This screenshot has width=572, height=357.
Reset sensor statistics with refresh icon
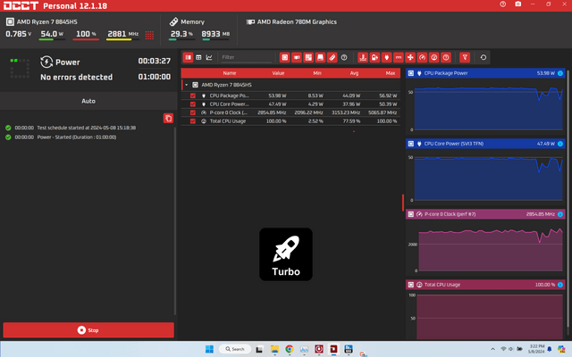[x=484, y=57]
